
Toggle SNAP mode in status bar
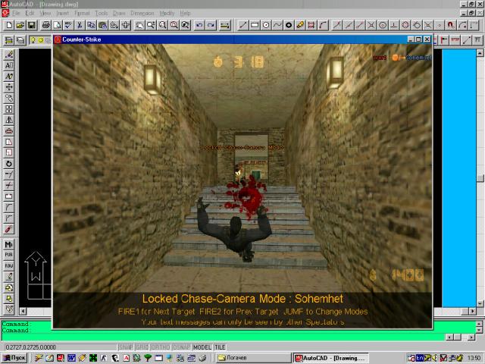point(126,347)
